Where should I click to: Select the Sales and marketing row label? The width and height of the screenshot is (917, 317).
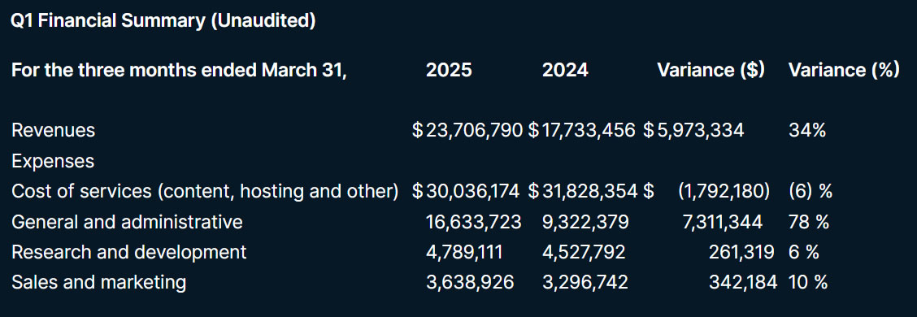click(99, 283)
